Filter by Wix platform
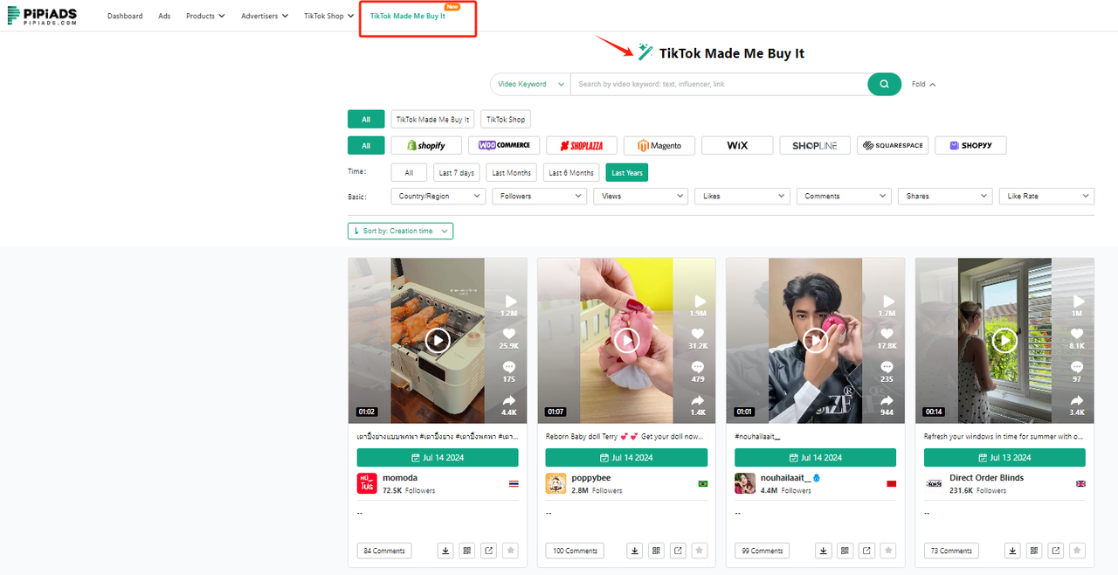 [737, 146]
